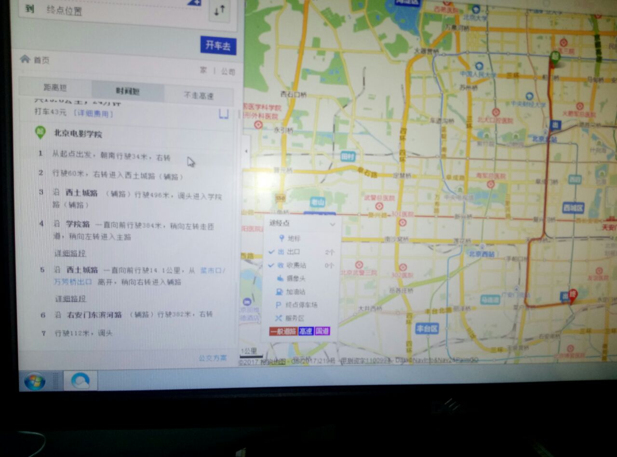Click the bookmark icon beside 详细费用
The height and width of the screenshot is (457, 617).
[224, 114]
